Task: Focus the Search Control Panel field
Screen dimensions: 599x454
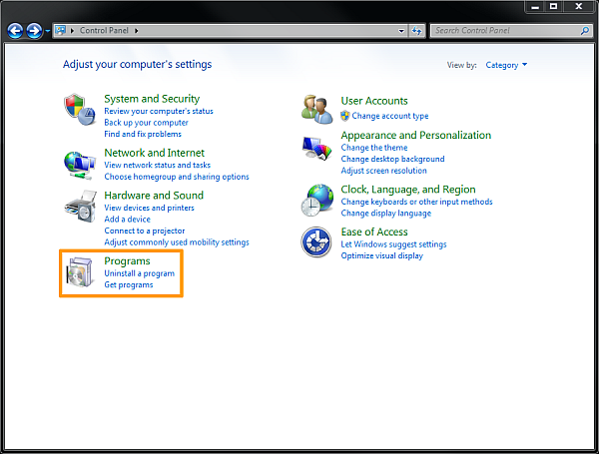Action: (x=511, y=31)
